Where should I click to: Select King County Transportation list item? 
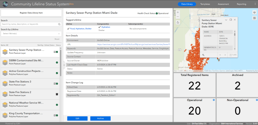(30, 115)
